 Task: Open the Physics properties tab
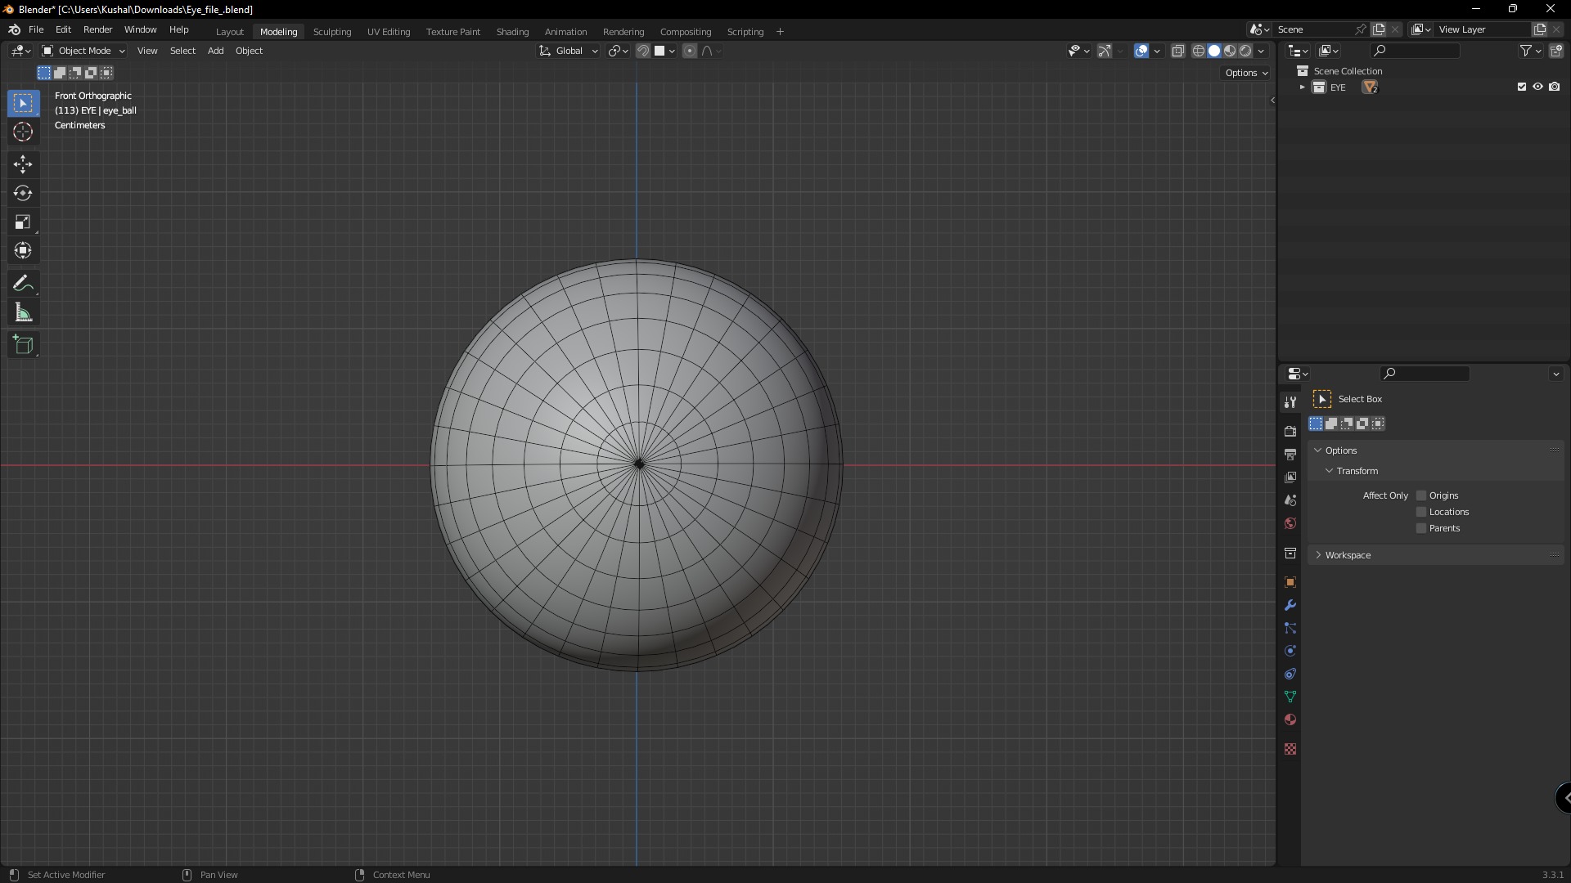[1290, 652]
